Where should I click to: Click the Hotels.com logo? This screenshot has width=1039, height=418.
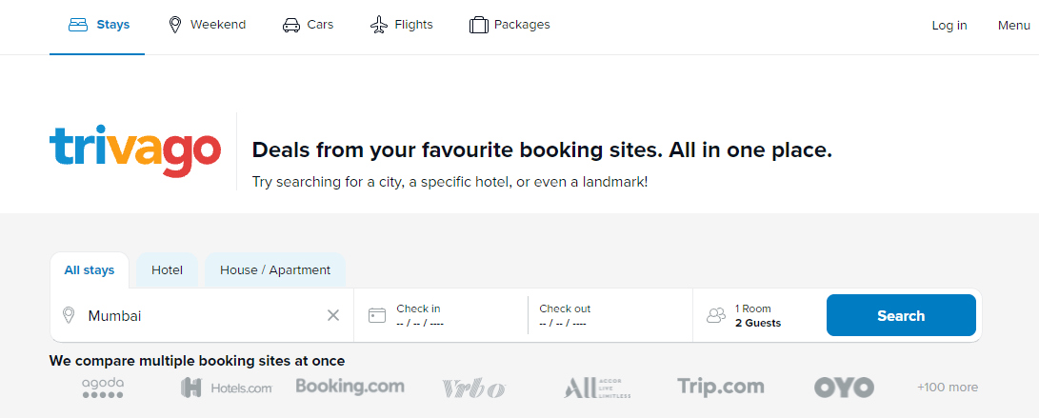pos(227,388)
